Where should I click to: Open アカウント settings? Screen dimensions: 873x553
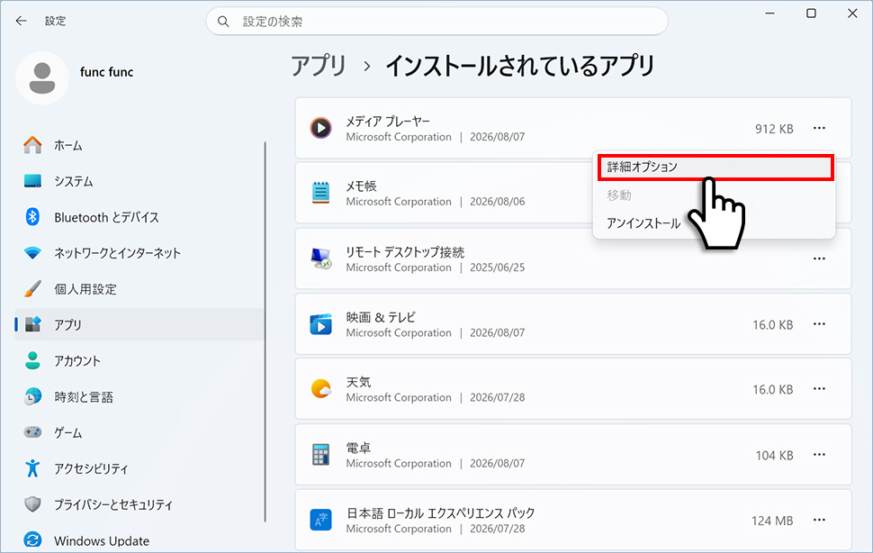139,361
